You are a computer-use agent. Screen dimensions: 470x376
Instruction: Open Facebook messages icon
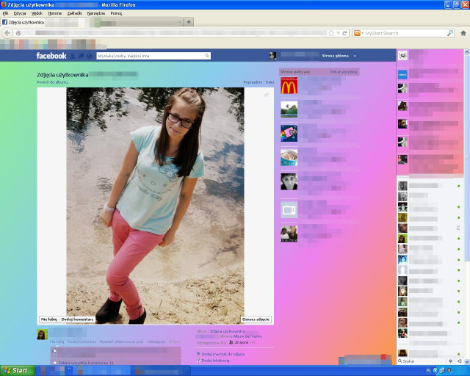(x=81, y=56)
